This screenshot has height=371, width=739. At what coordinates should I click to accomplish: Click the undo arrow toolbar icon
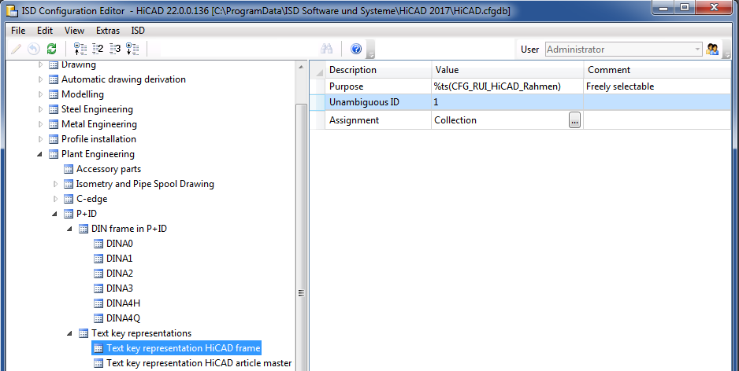[x=33, y=49]
